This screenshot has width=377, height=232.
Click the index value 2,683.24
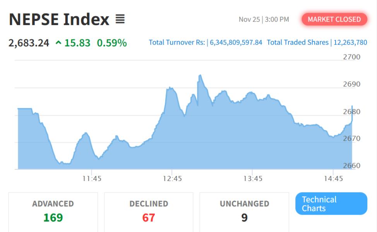click(x=29, y=43)
